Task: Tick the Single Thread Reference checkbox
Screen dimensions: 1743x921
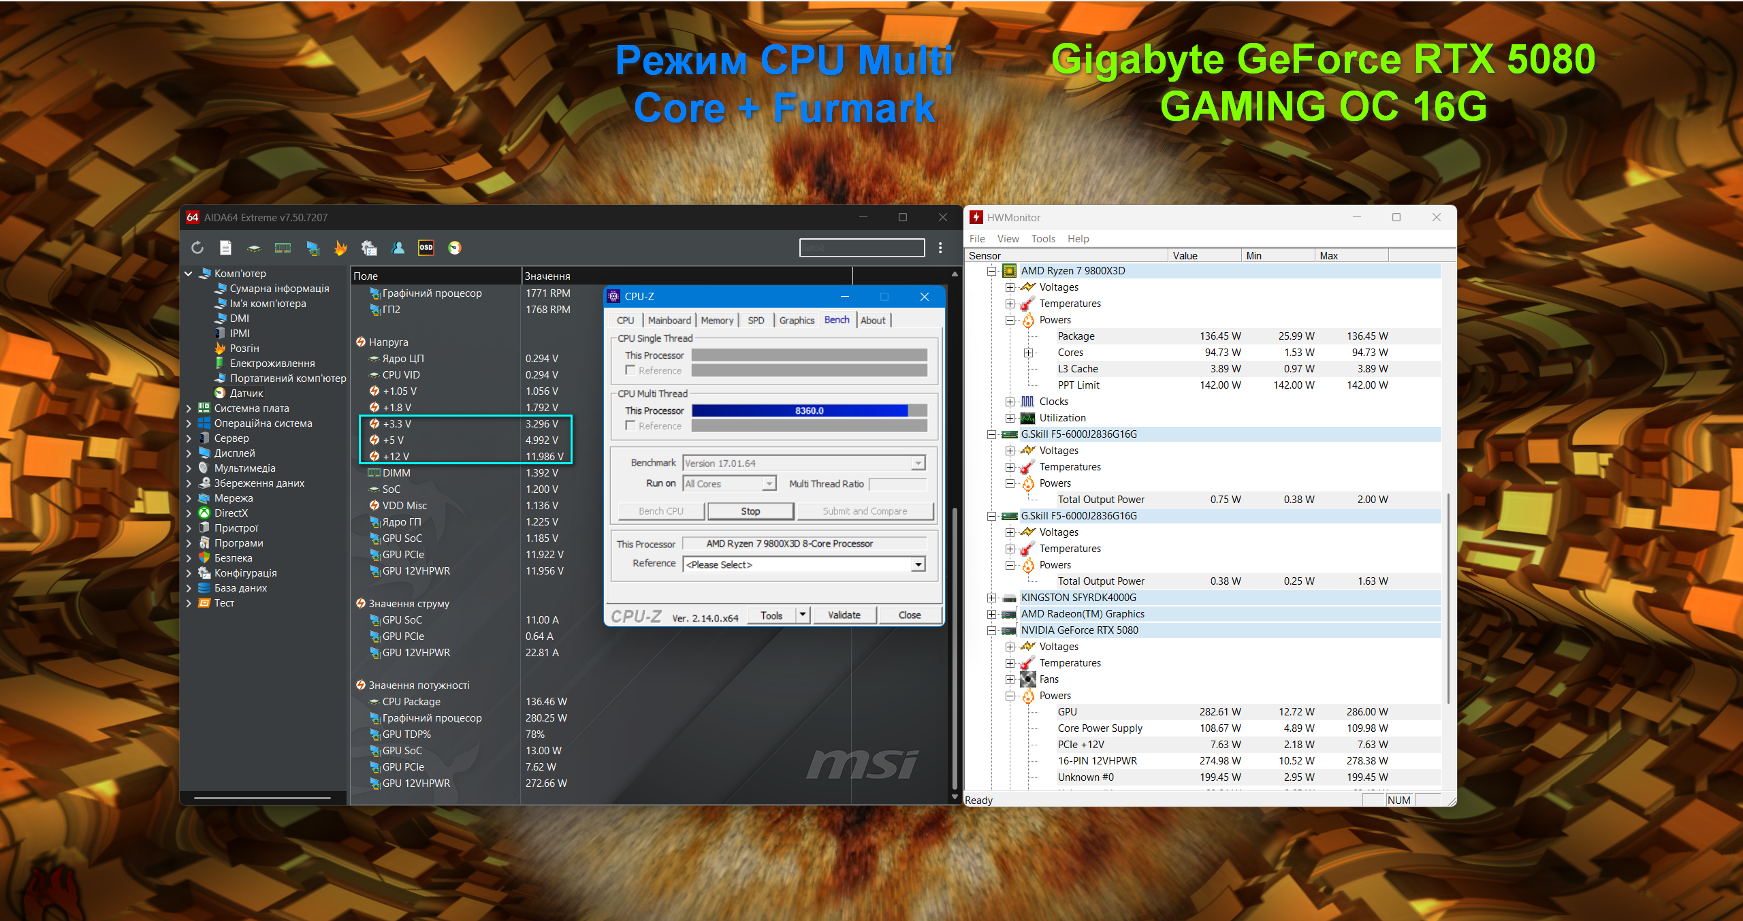Action: coord(630,370)
